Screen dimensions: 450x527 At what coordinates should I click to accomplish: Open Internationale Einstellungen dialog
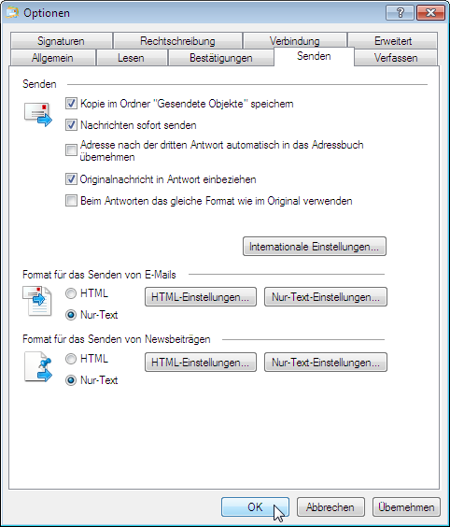315,247
